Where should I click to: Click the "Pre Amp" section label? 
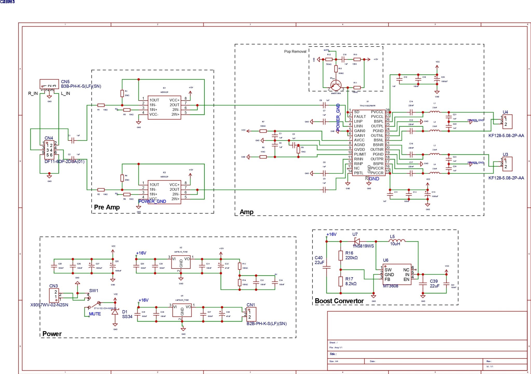107,207
